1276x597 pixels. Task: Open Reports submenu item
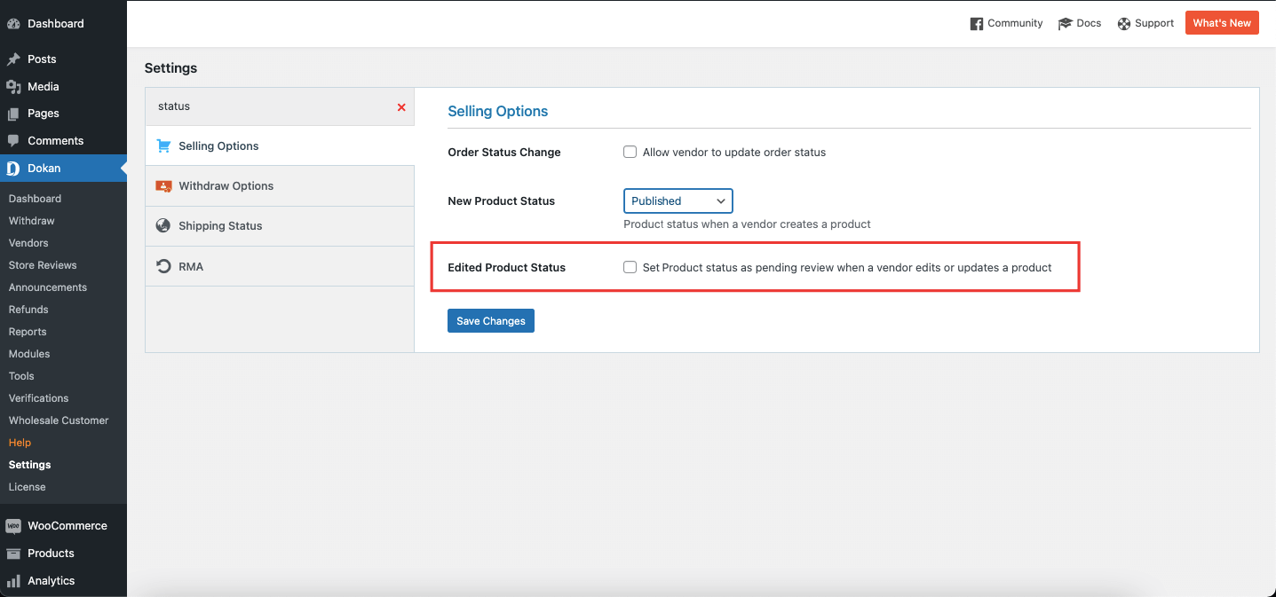(x=28, y=332)
